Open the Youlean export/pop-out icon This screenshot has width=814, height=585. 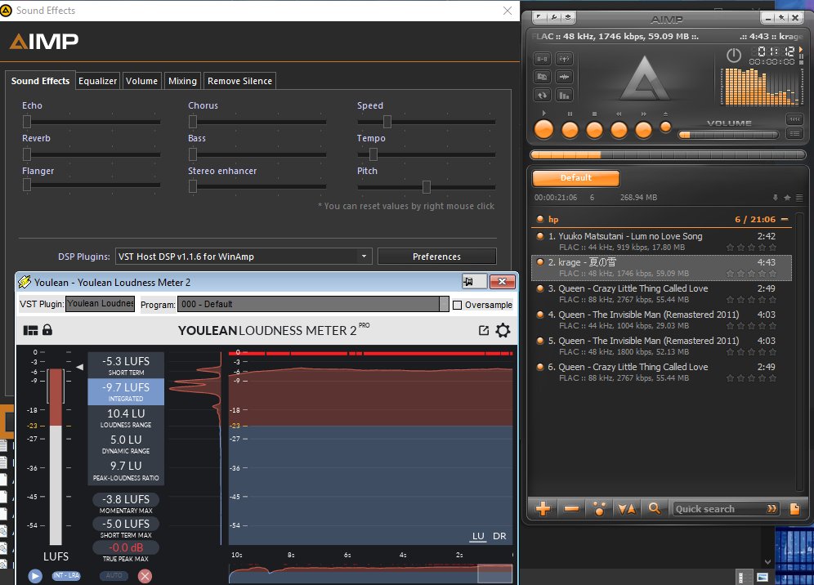coord(484,330)
